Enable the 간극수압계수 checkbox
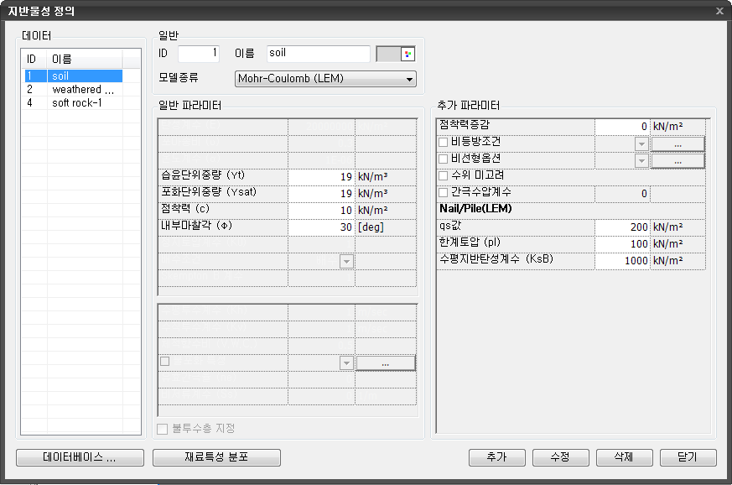The height and width of the screenshot is (485, 732). 444,193
